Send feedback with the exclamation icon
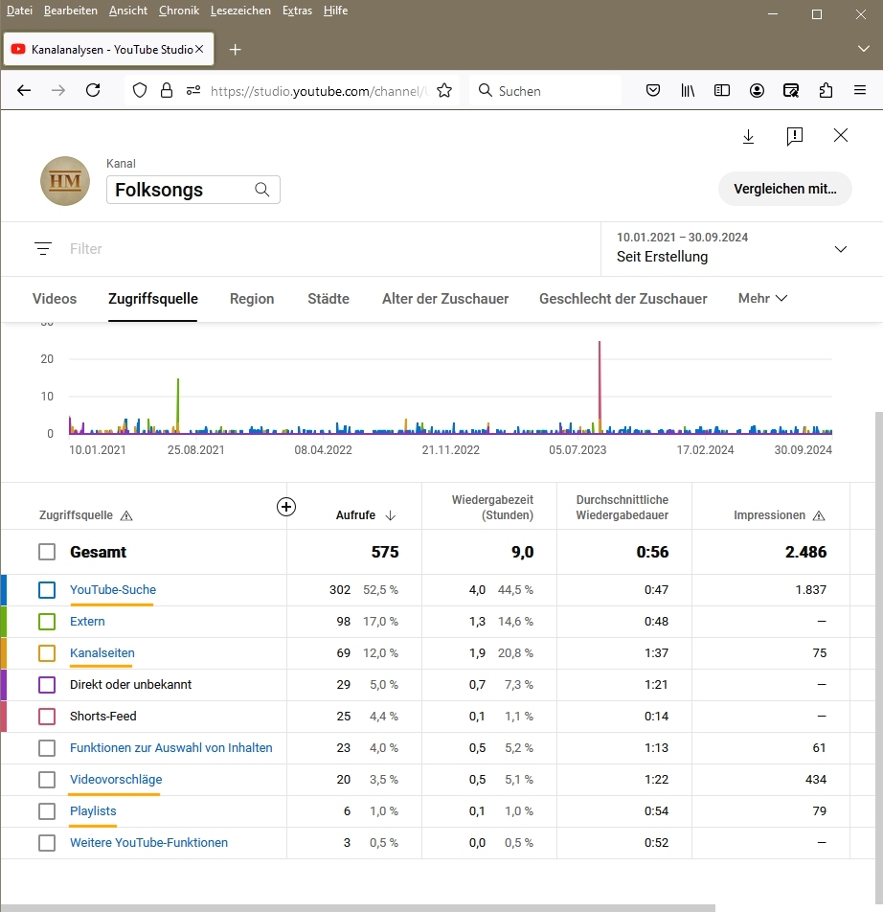 795,136
